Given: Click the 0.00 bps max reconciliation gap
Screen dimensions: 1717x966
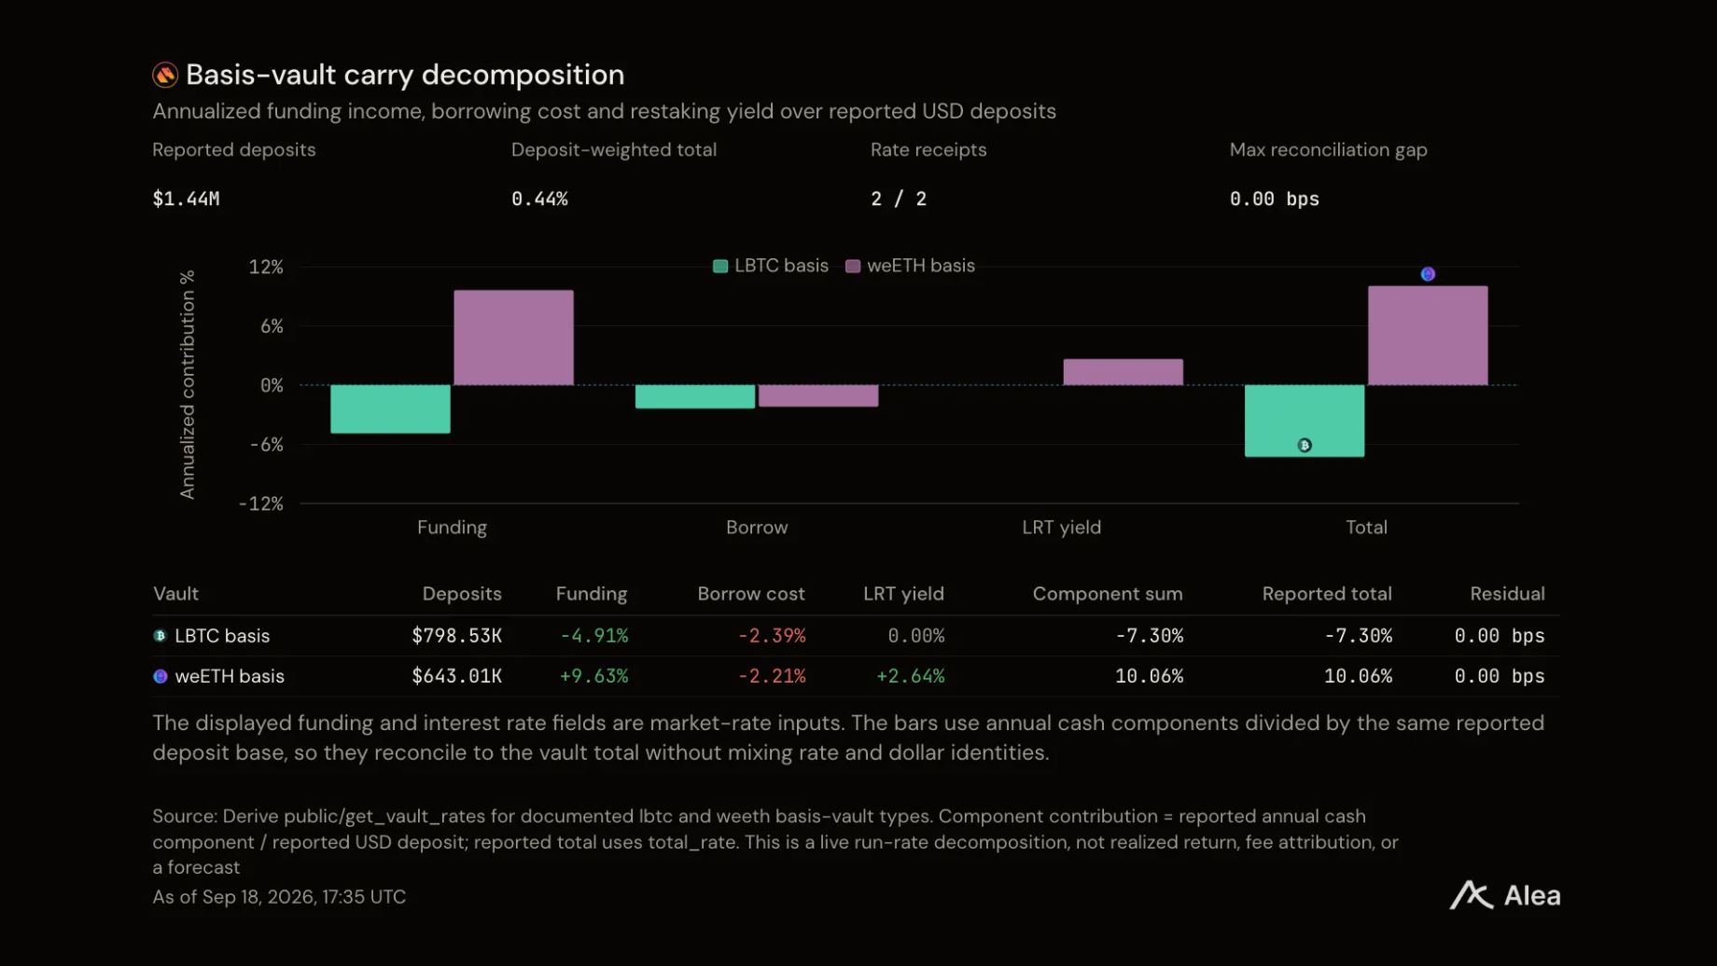Looking at the screenshot, I should coord(1275,199).
